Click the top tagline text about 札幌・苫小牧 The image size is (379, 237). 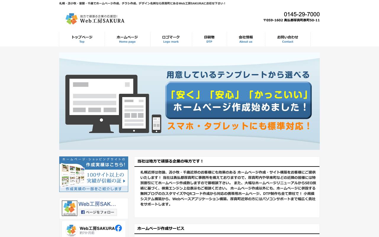point(142,4)
